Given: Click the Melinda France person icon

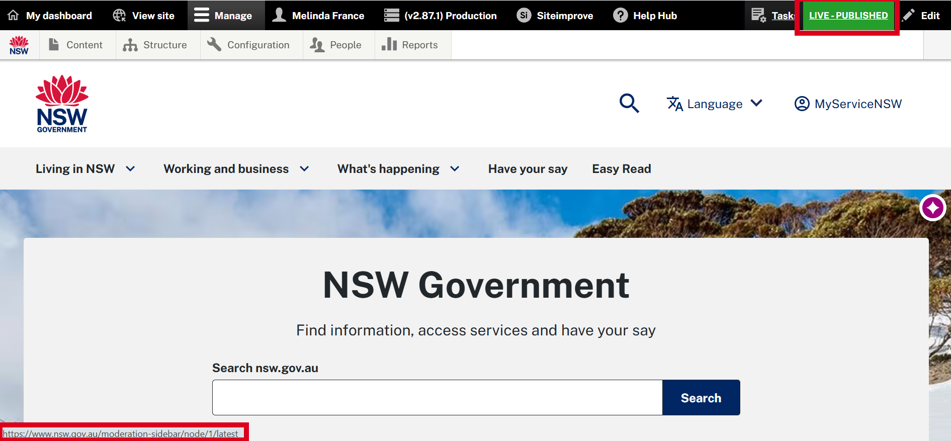Looking at the screenshot, I should [x=279, y=15].
